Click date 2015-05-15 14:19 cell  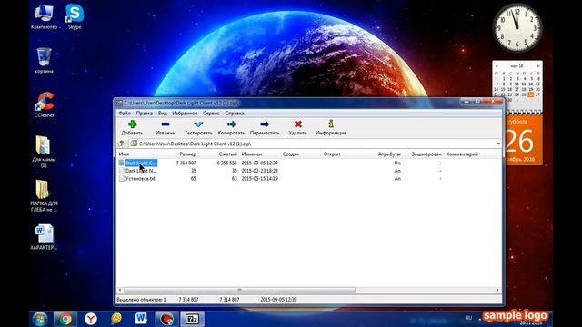260,178
